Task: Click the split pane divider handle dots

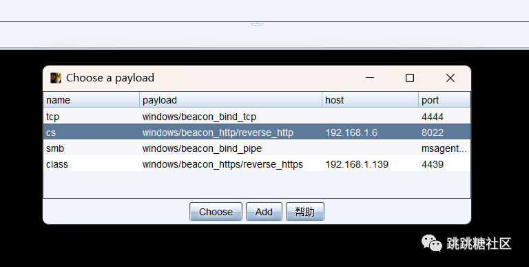Action: [257, 24]
